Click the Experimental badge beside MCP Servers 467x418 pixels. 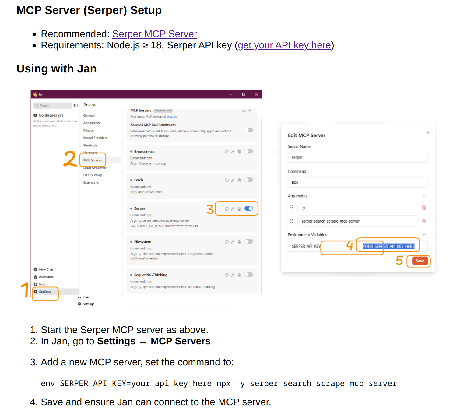[163, 111]
